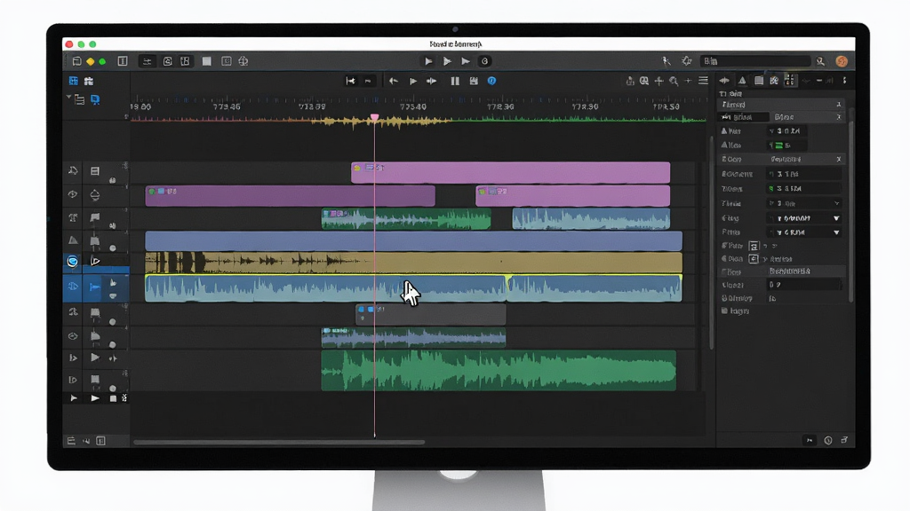Click the blue grid view icon at top left
910x511 pixels.
[73, 81]
